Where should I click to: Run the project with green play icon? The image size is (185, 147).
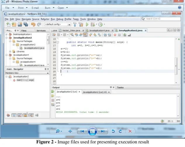point(87,25)
